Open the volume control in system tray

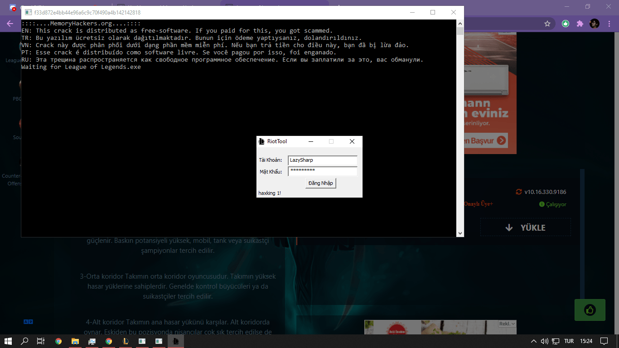coord(544,341)
